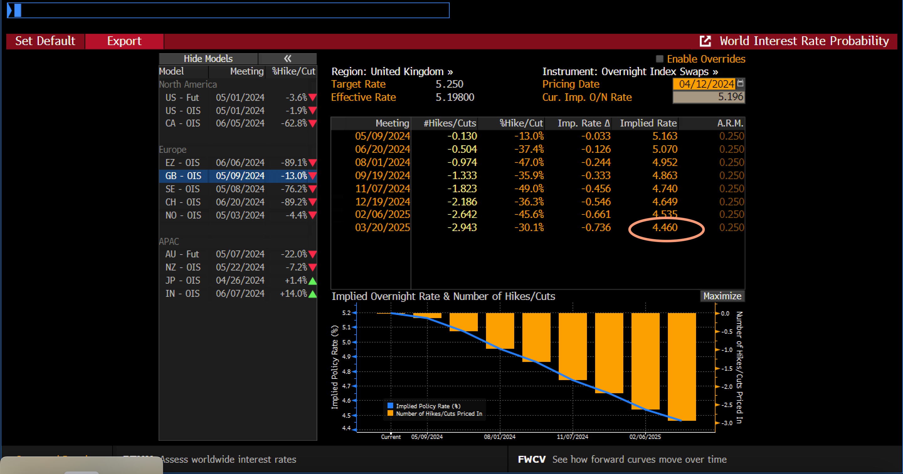Collapse the model list with the double chevron
The height and width of the screenshot is (474, 903).
288,58
